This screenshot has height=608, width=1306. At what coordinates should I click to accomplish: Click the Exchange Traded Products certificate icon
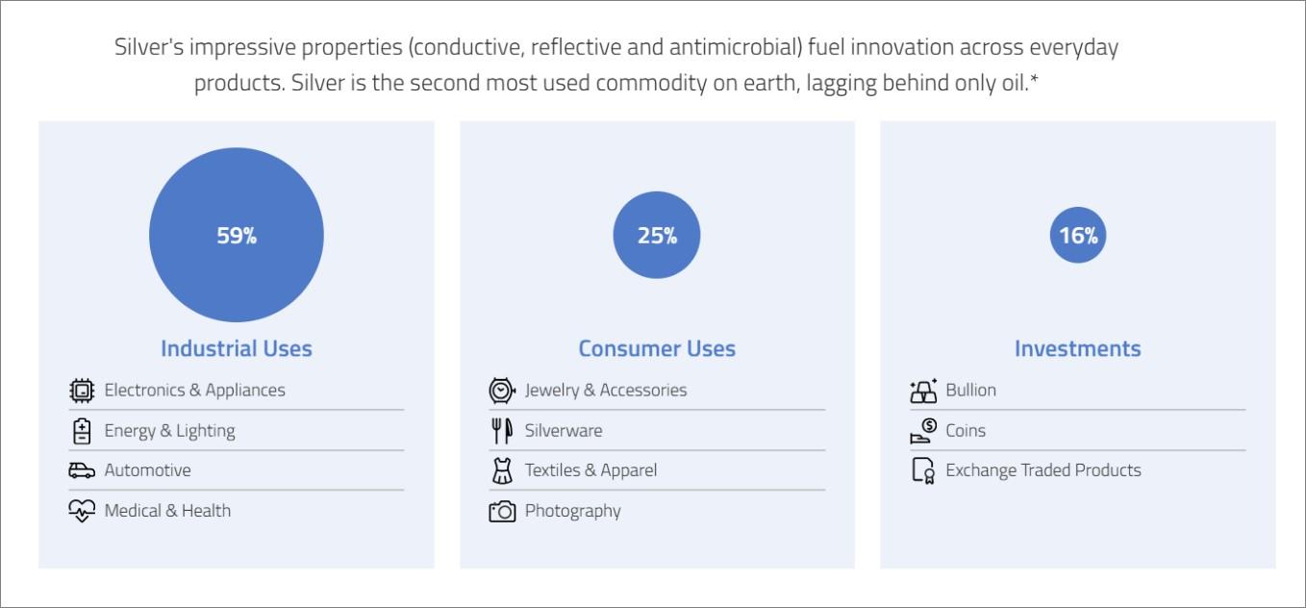923,471
